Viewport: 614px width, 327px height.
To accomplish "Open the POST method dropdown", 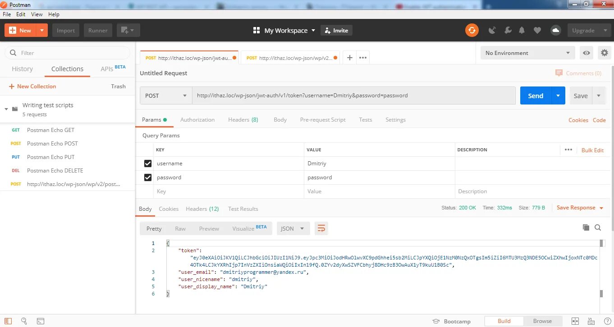I will [166, 95].
